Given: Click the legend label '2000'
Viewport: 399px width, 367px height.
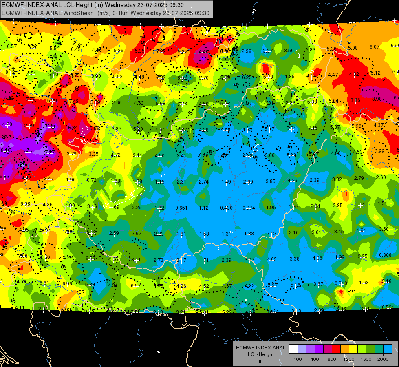Looking at the screenshot, I should tap(383, 359).
